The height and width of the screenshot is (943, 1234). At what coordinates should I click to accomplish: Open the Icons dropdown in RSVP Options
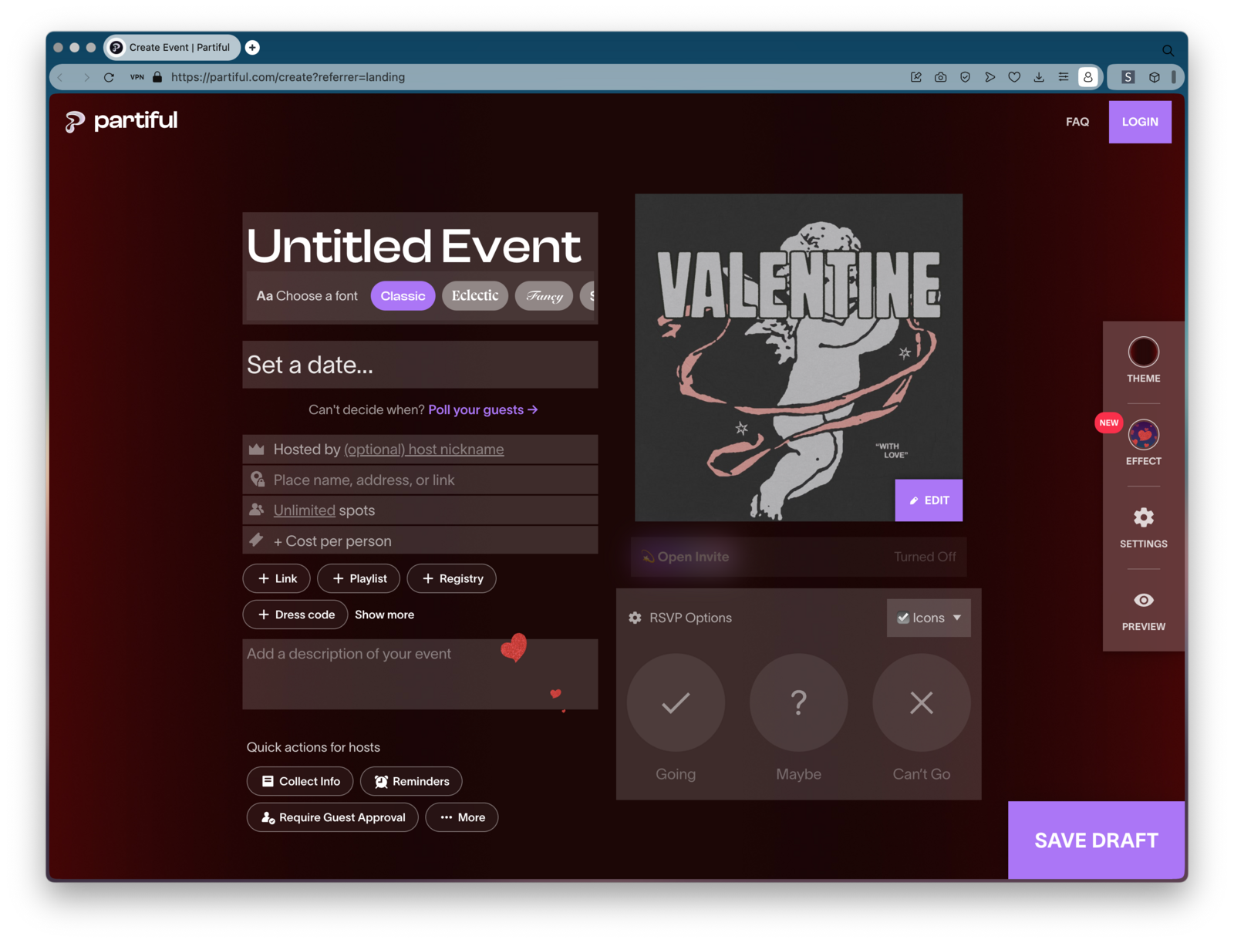(x=956, y=618)
